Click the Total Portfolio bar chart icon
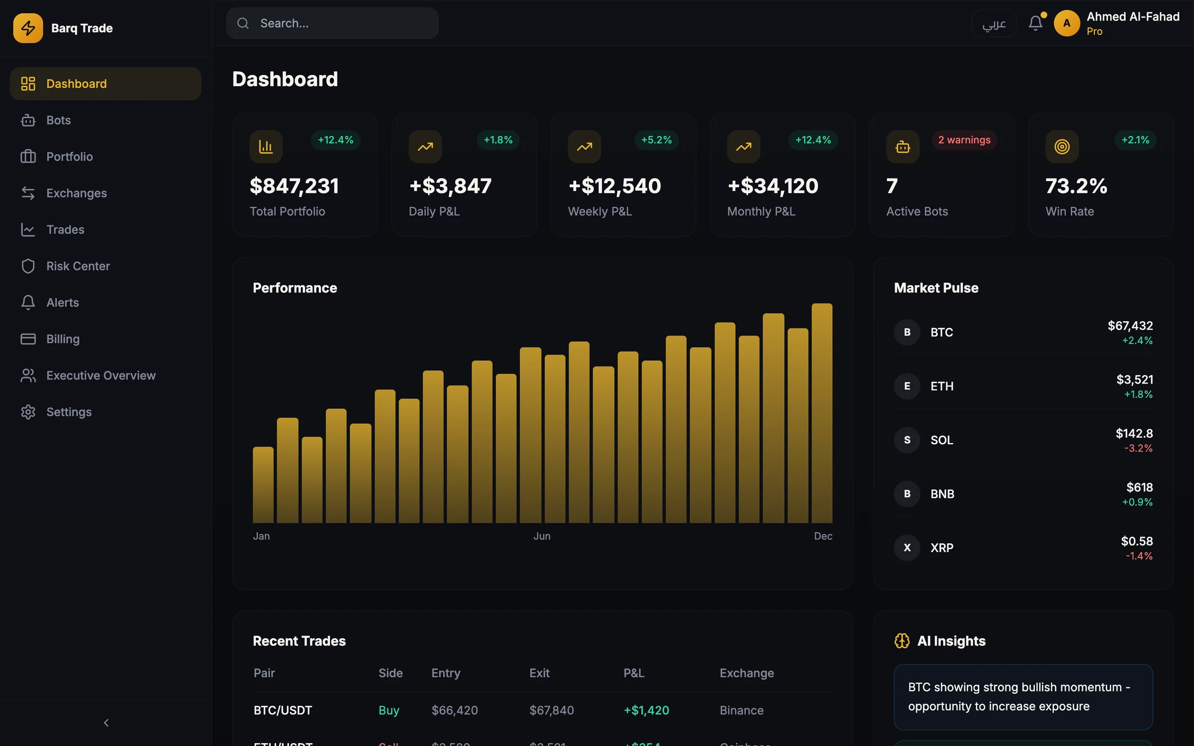 (266, 147)
